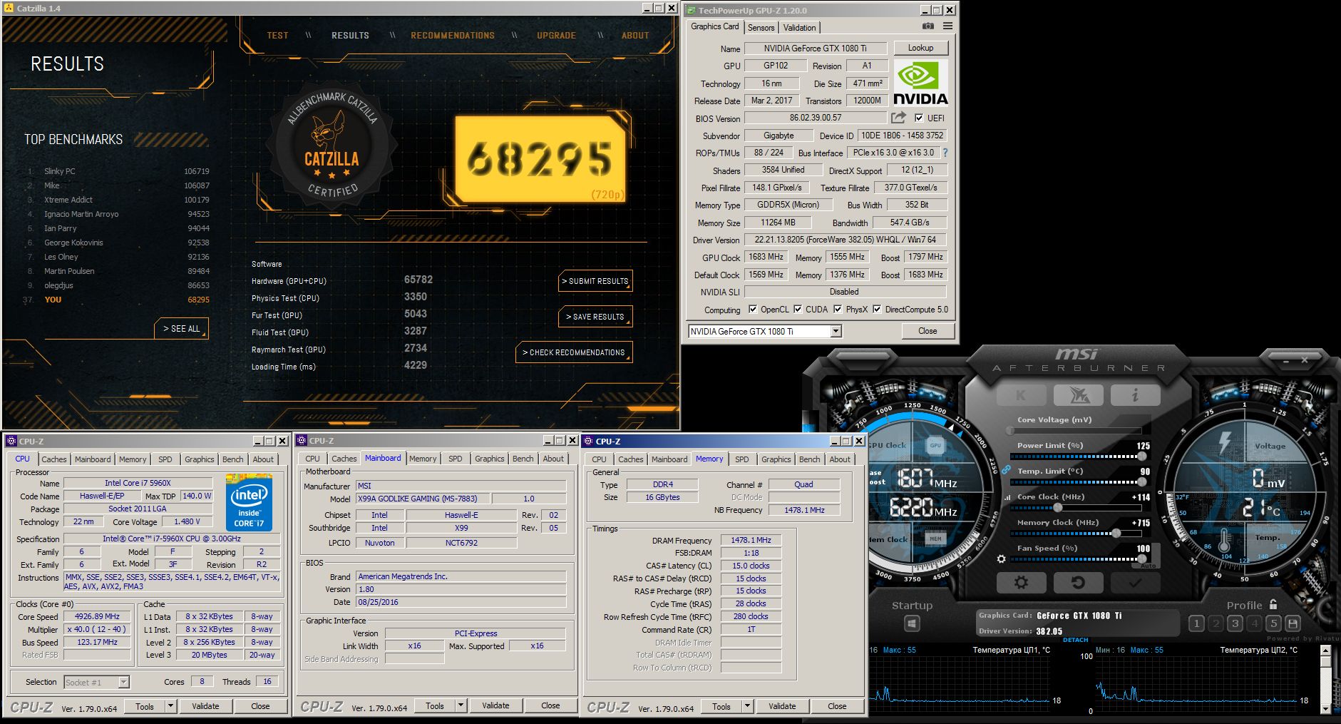Click the DETACH link in Afterburner
This screenshot has height=724, width=1341.
tap(1075, 640)
